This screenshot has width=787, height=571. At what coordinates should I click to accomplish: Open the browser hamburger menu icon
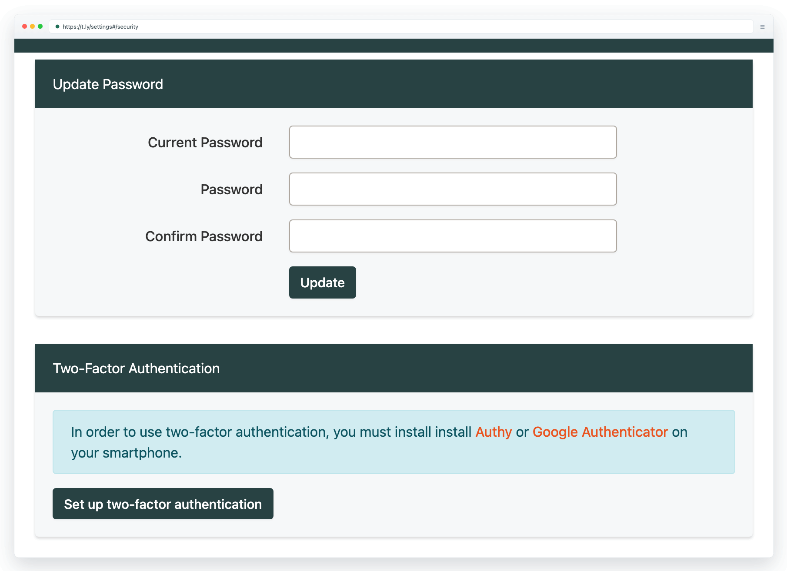[762, 27]
